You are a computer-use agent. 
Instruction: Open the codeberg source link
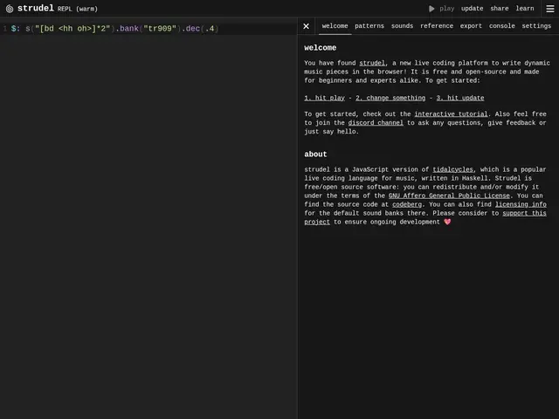[407, 204]
